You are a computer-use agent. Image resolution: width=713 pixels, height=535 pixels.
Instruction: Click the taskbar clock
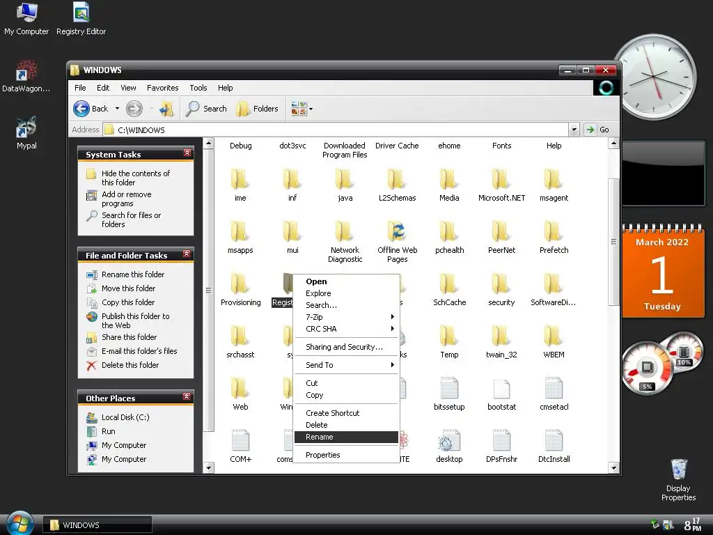(693, 524)
